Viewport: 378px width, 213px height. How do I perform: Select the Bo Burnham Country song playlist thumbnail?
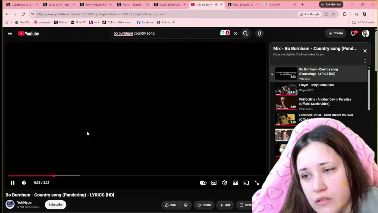click(x=286, y=74)
